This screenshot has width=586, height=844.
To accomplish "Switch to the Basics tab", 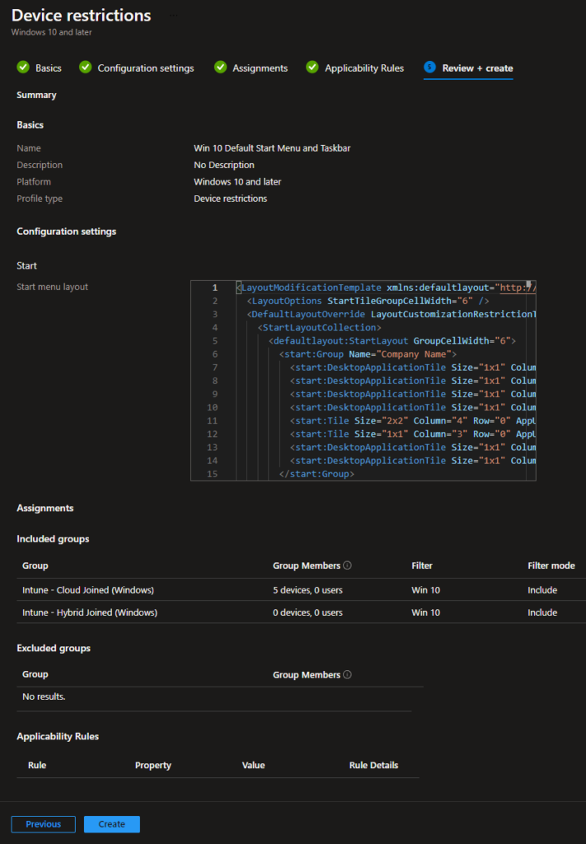I will pos(45,68).
